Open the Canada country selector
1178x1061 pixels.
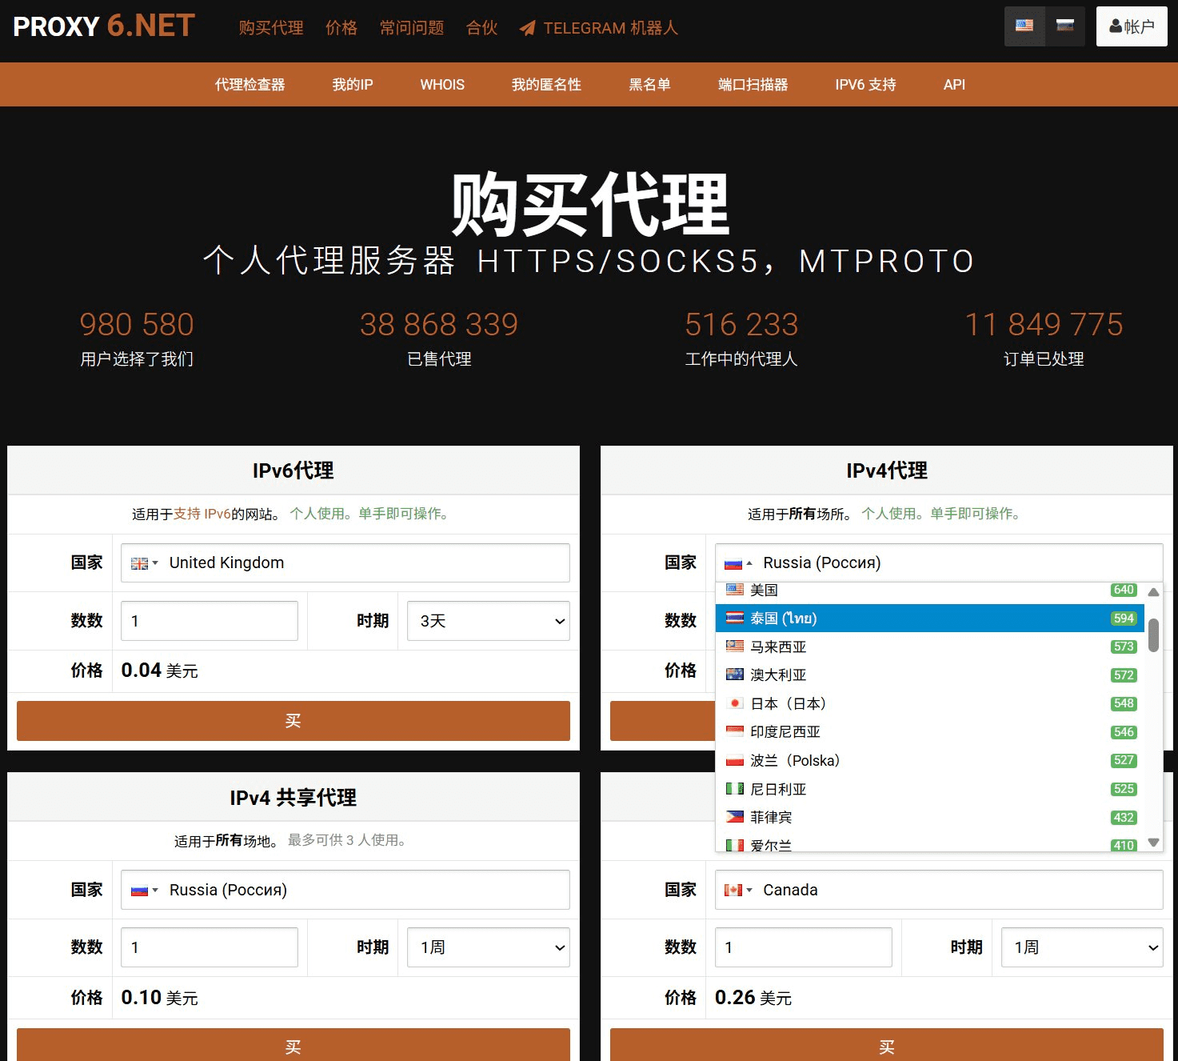click(939, 890)
